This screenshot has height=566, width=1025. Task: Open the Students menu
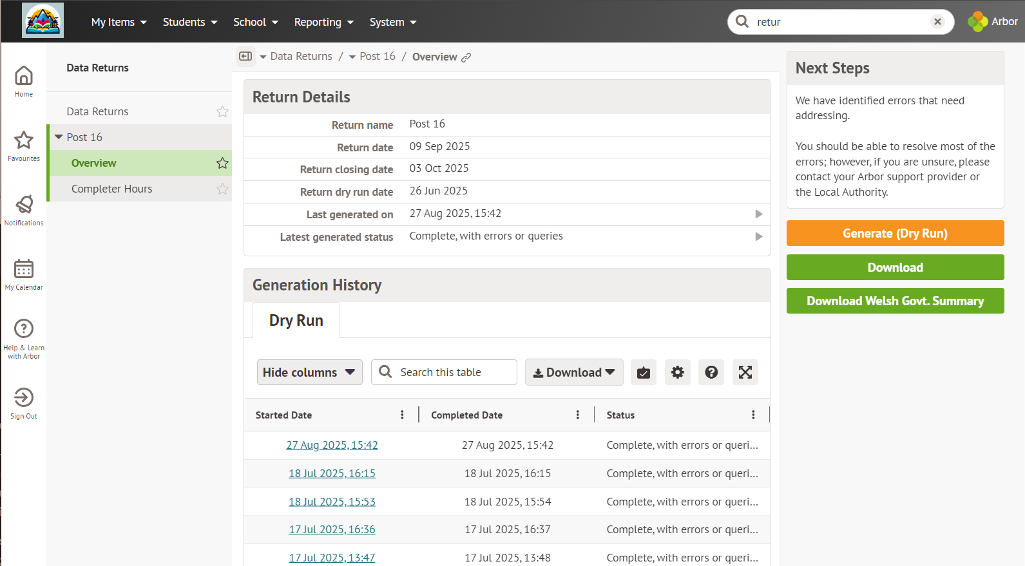[189, 22]
